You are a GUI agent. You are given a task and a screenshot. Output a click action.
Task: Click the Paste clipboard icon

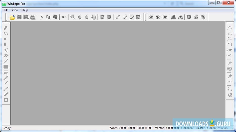point(55,17)
